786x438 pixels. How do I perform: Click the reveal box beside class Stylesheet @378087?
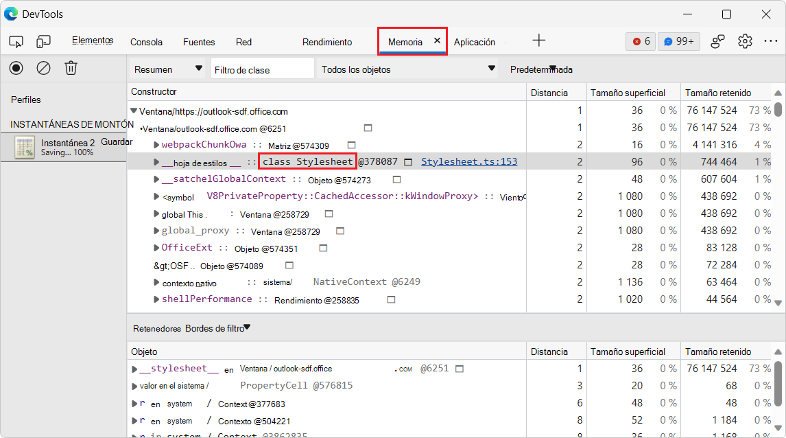point(408,162)
